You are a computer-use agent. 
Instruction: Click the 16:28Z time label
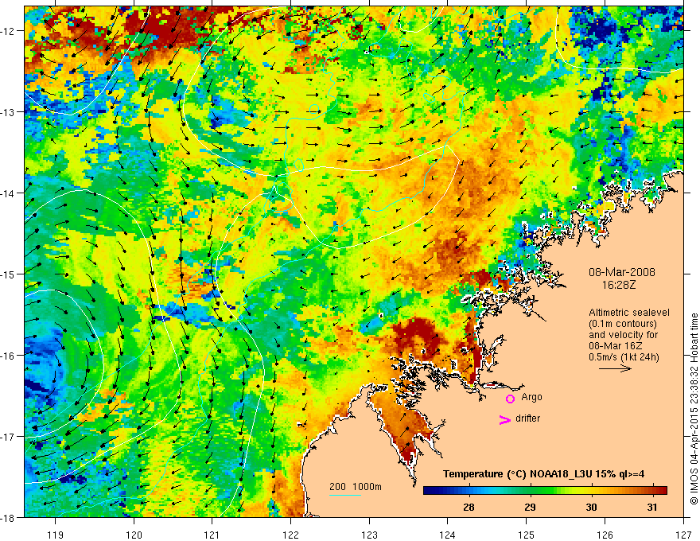click(618, 285)
